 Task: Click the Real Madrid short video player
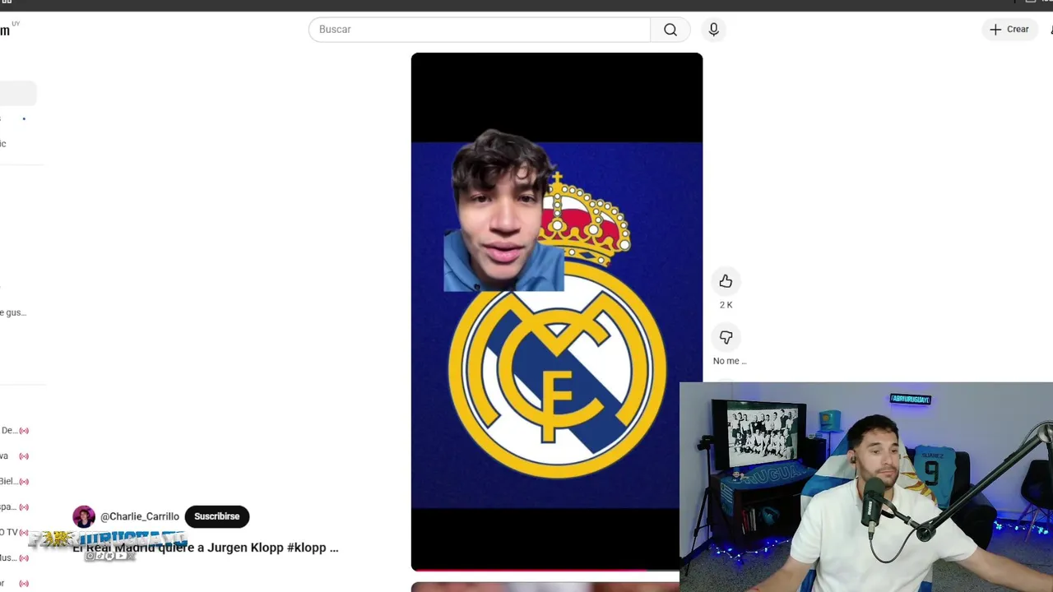(557, 311)
